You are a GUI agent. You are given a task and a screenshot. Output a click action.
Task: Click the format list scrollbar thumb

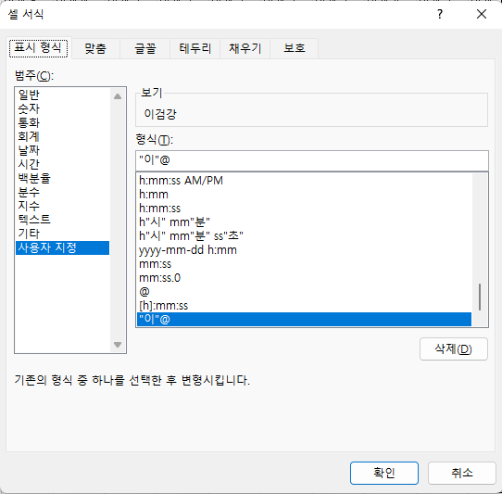click(480, 297)
